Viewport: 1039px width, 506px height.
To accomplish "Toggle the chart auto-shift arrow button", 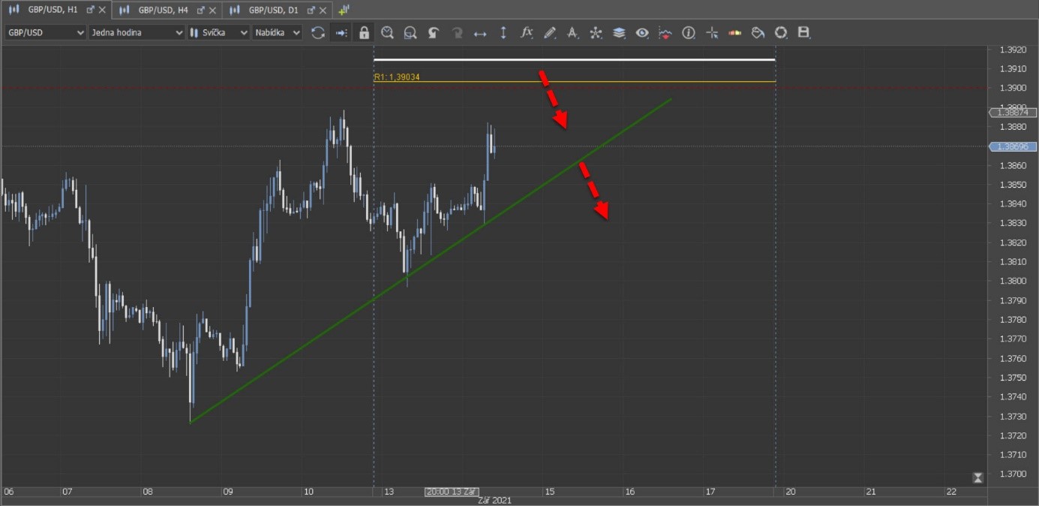I will [x=341, y=32].
